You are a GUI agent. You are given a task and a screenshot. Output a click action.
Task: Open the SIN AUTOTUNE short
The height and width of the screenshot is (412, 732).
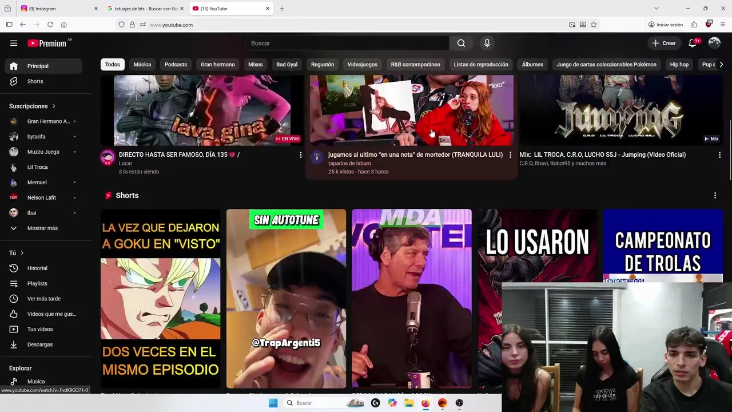tap(286, 299)
